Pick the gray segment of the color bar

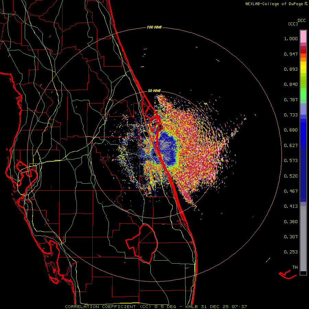pos(303,239)
